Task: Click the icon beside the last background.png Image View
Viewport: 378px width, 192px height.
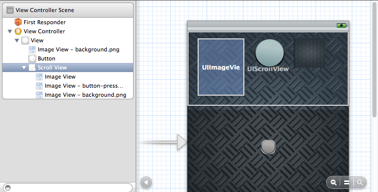Action: point(39,95)
